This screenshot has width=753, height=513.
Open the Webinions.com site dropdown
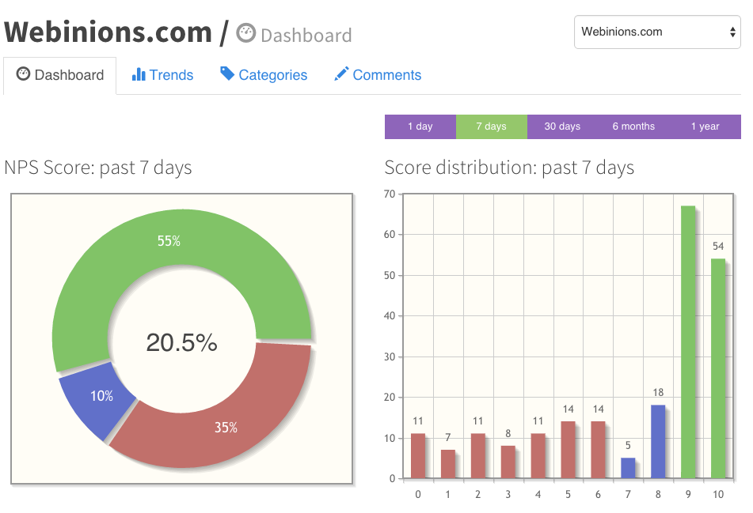click(656, 32)
